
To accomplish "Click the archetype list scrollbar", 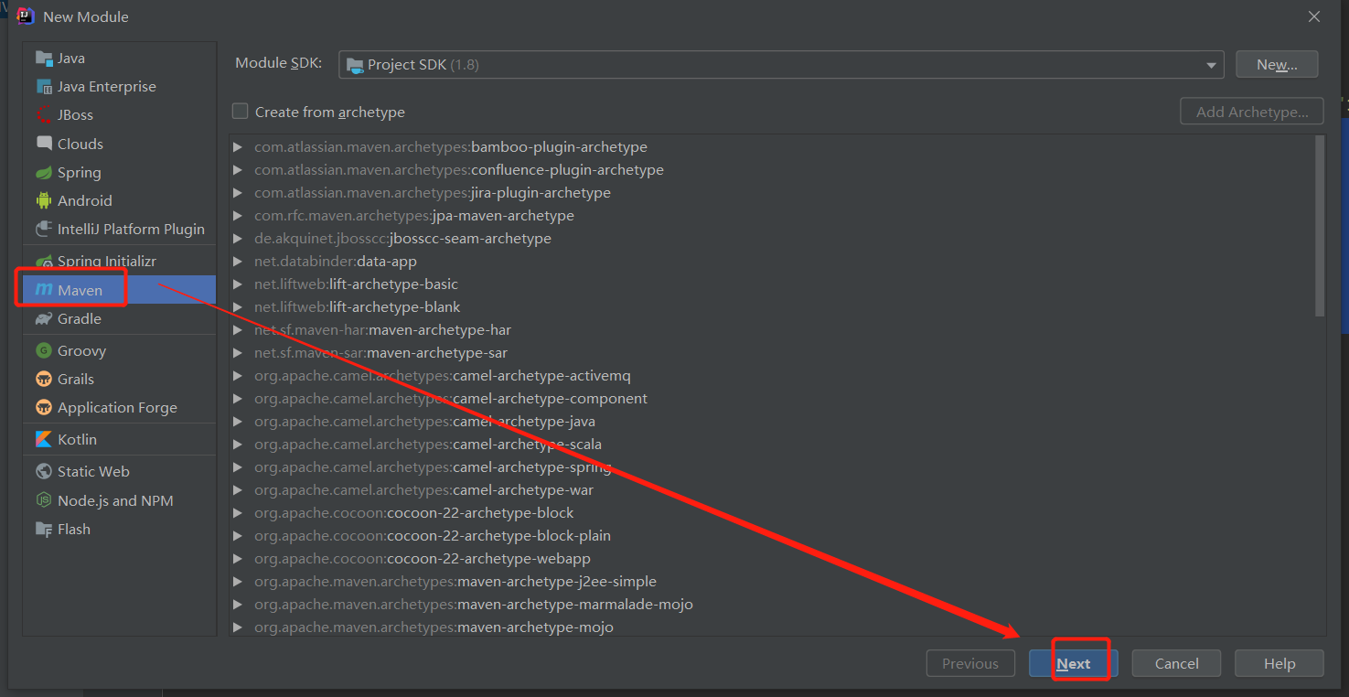I will [1320, 226].
